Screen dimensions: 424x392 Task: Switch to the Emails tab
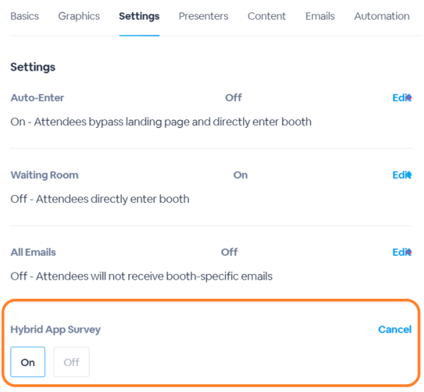[x=320, y=16]
